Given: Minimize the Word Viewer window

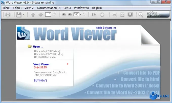Looking at the screenshot, I should point(153,2).
